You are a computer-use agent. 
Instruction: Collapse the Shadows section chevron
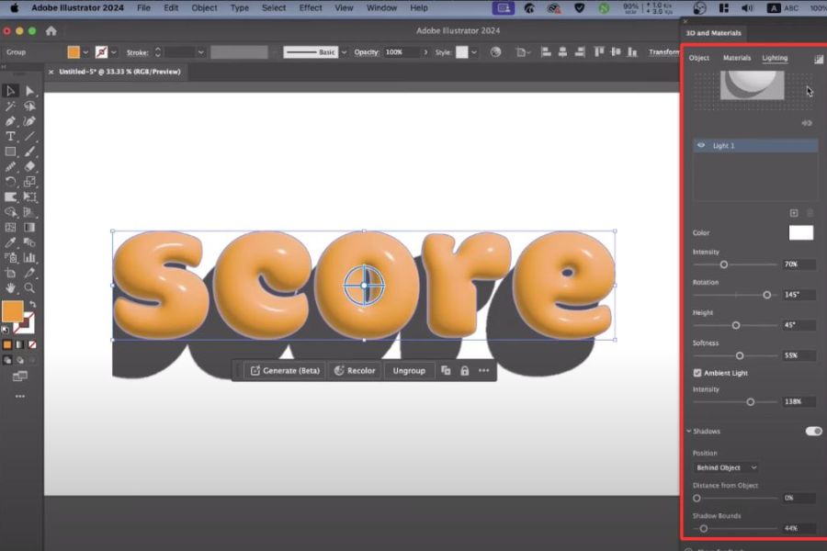click(x=688, y=431)
